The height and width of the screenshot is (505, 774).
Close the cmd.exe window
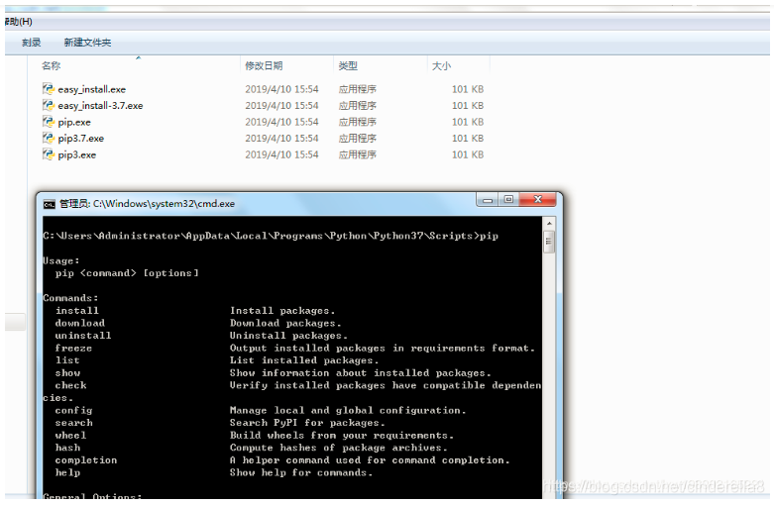pos(537,200)
